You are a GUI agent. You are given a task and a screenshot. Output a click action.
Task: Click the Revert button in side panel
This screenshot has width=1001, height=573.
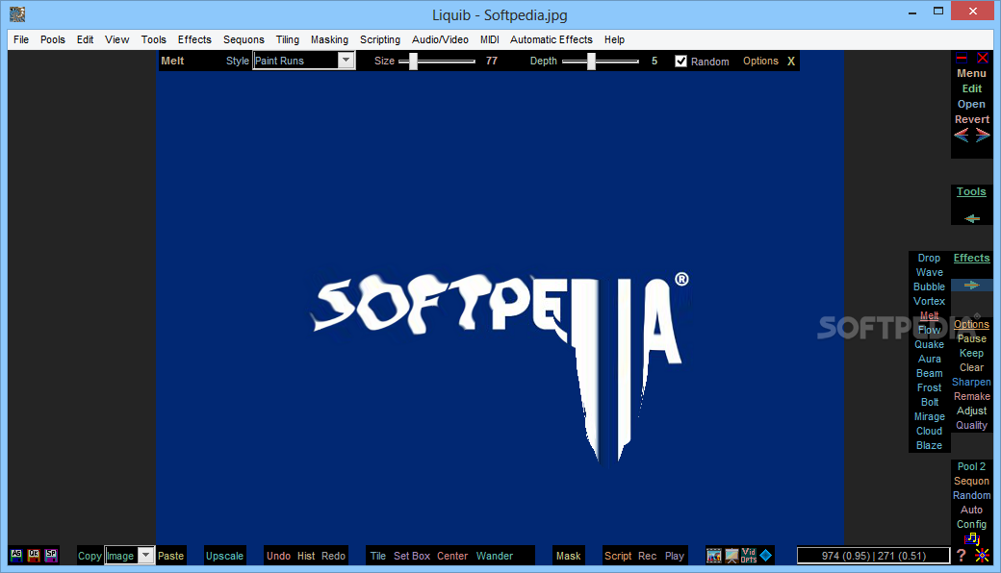coord(971,119)
